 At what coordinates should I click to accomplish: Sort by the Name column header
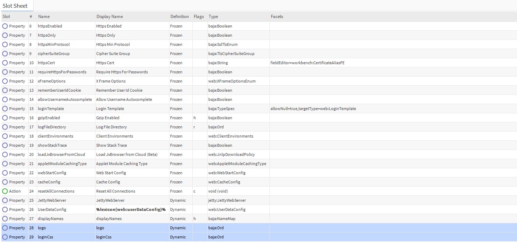pos(44,17)
